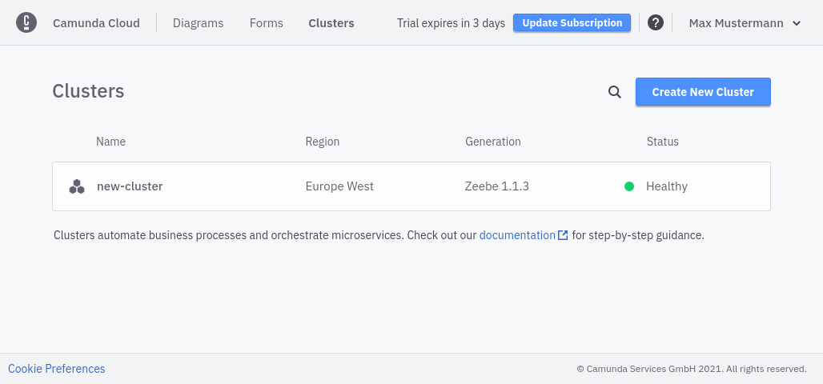Click the Zeebe 1.1.3 generation cell

496,186
